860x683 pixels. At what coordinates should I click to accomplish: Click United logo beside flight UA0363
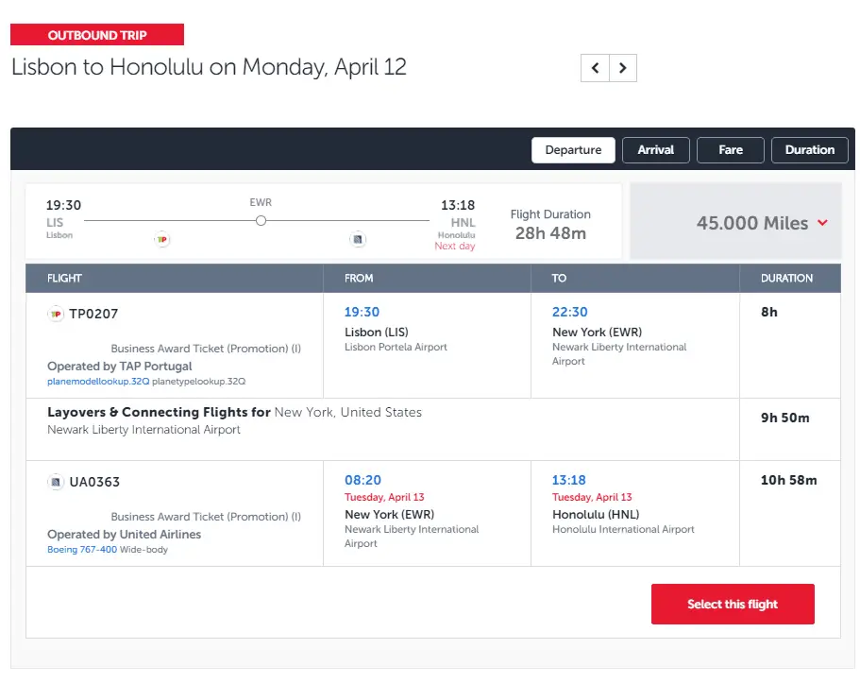(56, 482)
